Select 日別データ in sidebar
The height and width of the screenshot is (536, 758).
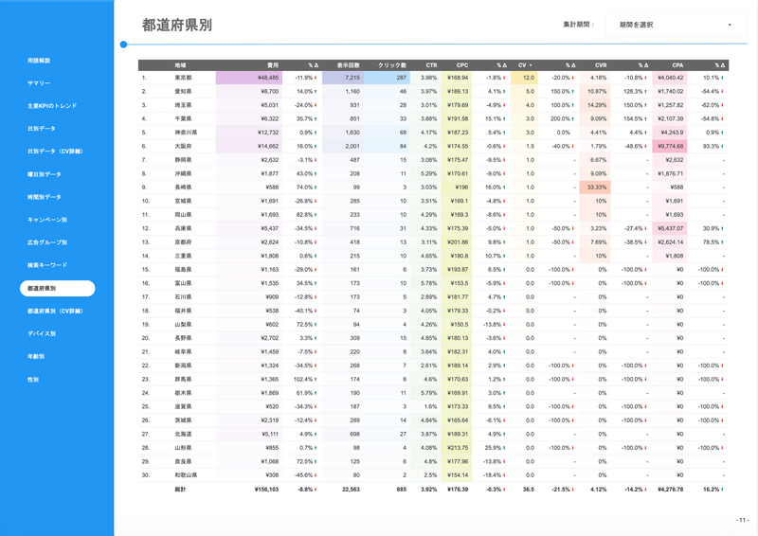click(x=42, y=129)
